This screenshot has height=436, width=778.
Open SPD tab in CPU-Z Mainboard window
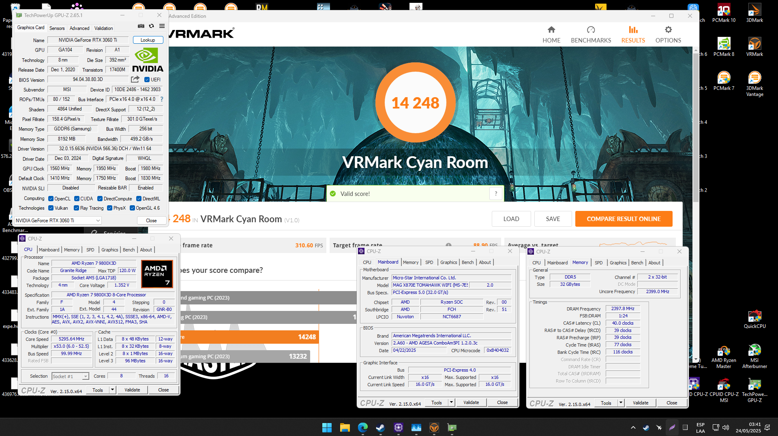[429, 263]
